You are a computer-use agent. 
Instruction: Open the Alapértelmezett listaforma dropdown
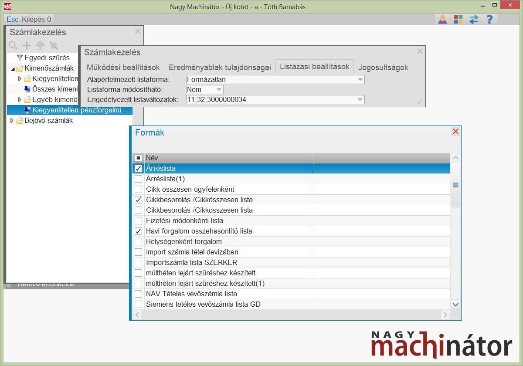[360, 80]
